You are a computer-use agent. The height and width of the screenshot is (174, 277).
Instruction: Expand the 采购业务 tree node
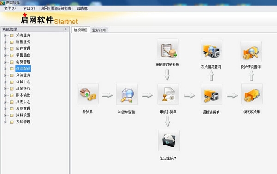[5, 35]
